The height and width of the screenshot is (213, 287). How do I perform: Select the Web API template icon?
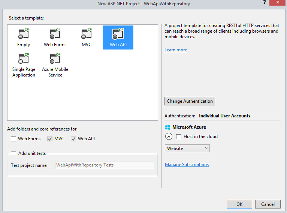pos(118,34)
